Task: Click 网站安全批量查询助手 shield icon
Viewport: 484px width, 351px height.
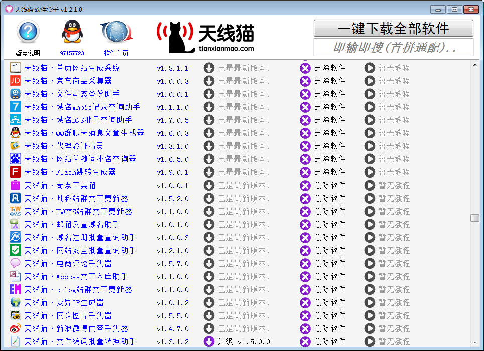Action: pos(15,250)
